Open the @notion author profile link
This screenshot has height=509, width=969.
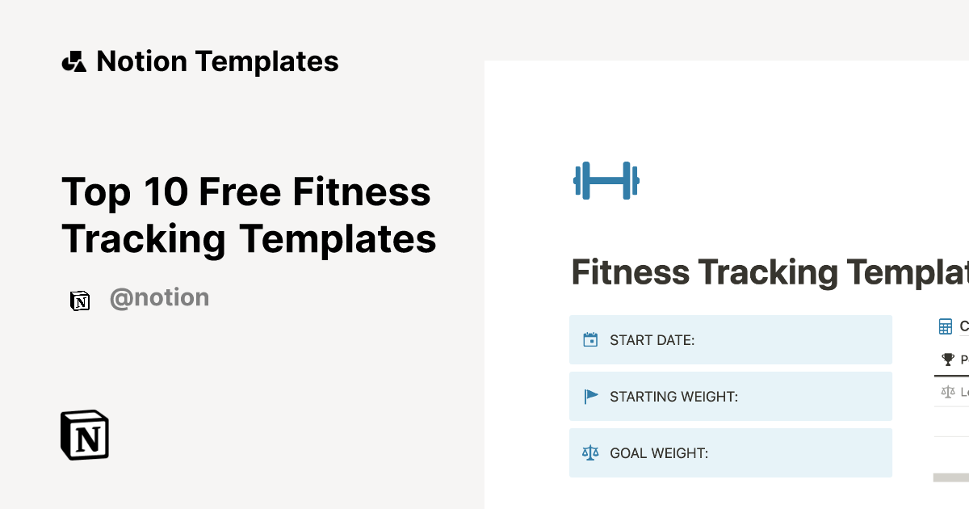[x=159, y=297]
